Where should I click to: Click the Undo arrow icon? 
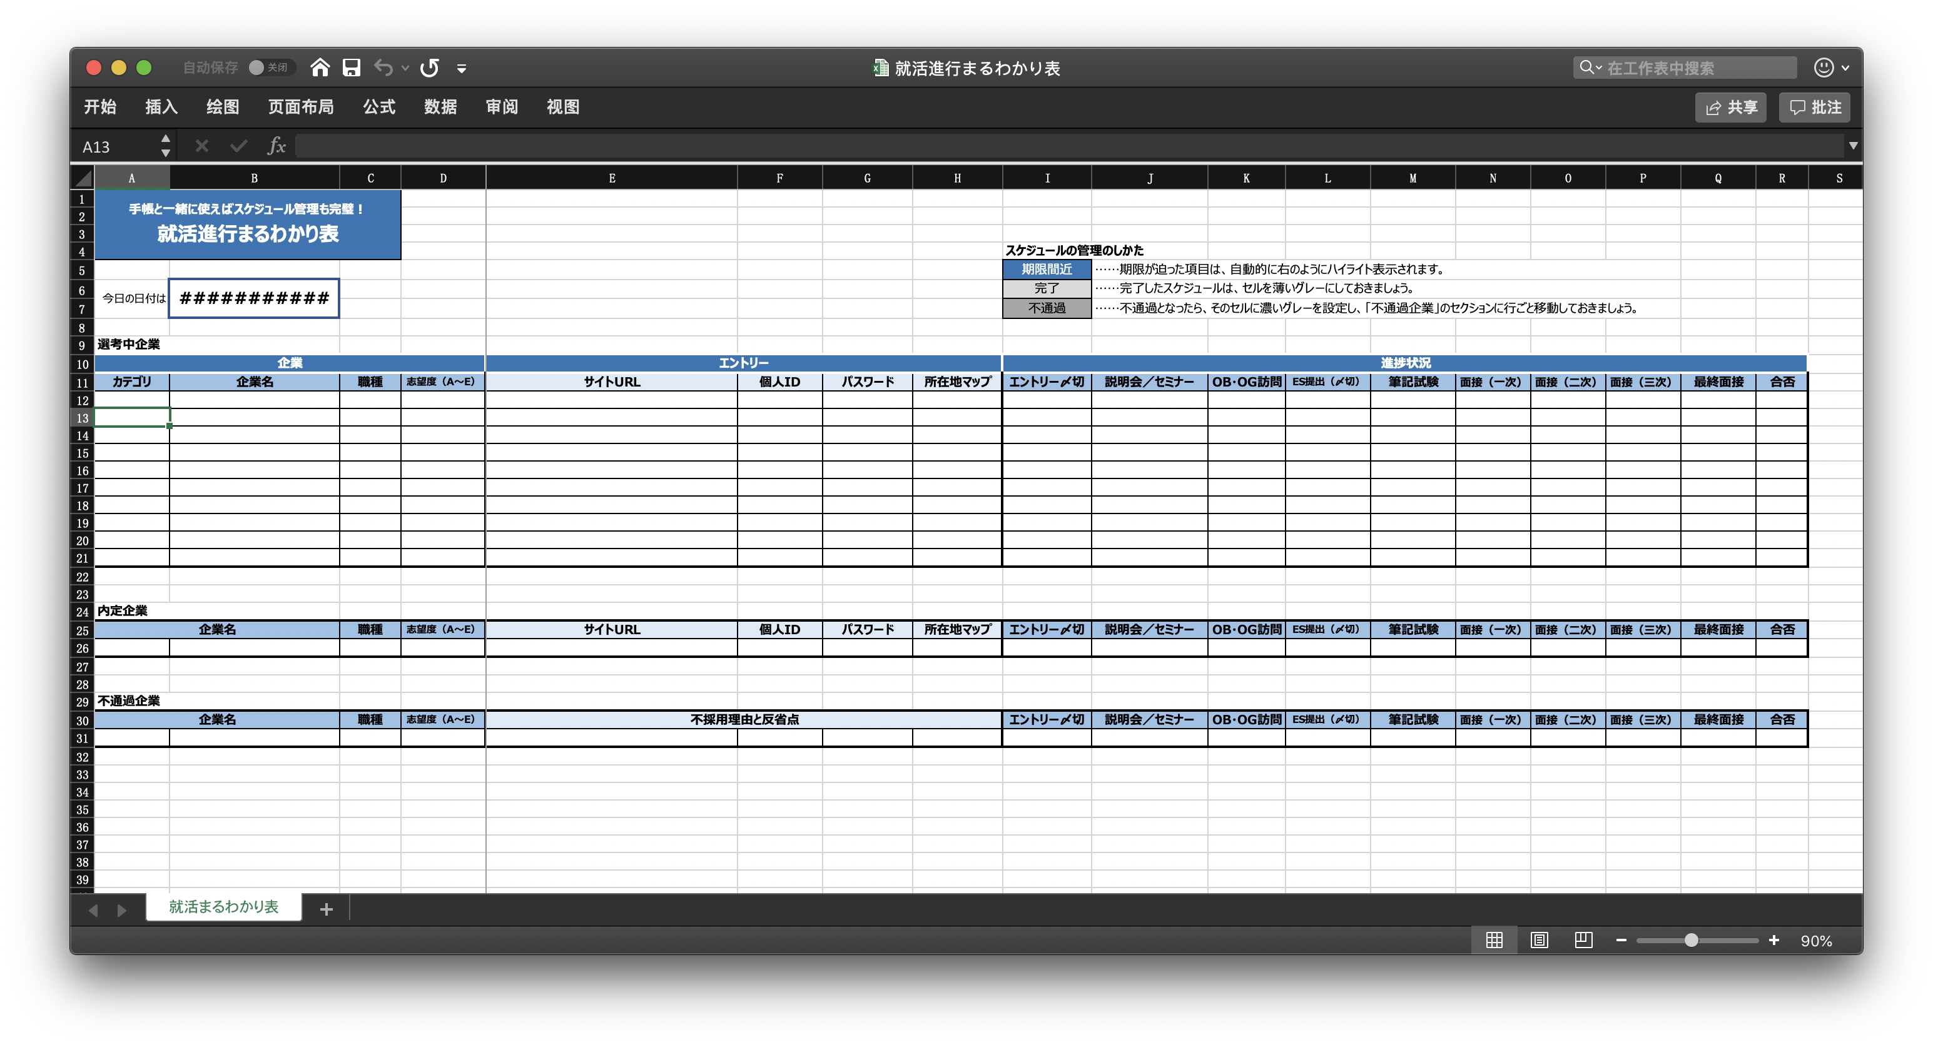(383, 68)
